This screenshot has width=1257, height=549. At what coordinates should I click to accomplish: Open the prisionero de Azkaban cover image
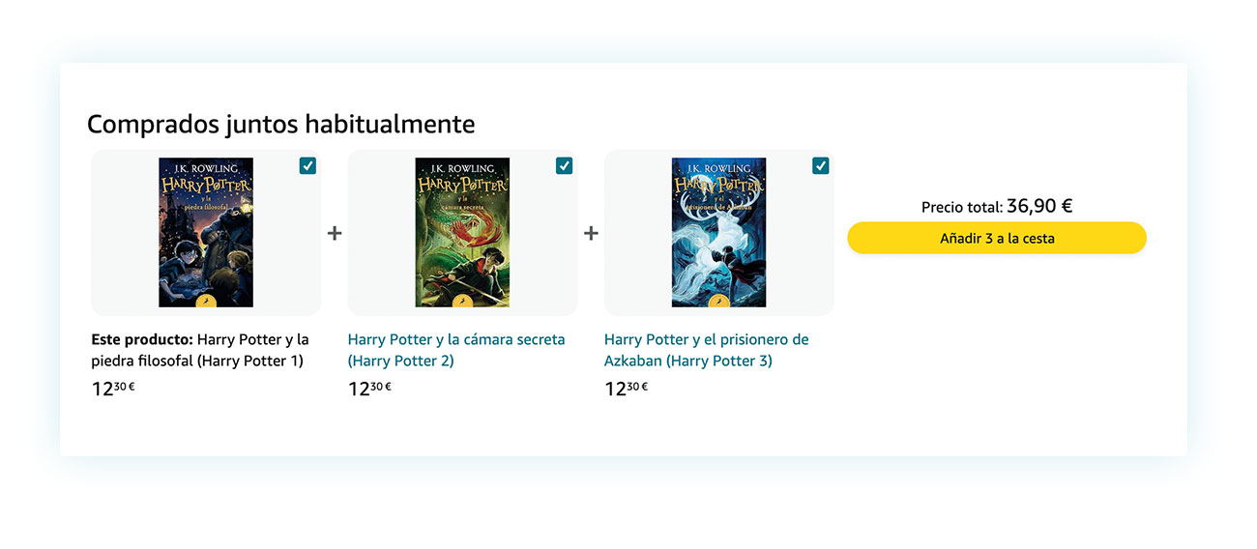[719, 233]
